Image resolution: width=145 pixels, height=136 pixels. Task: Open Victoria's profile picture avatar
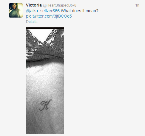coord(16,10)
